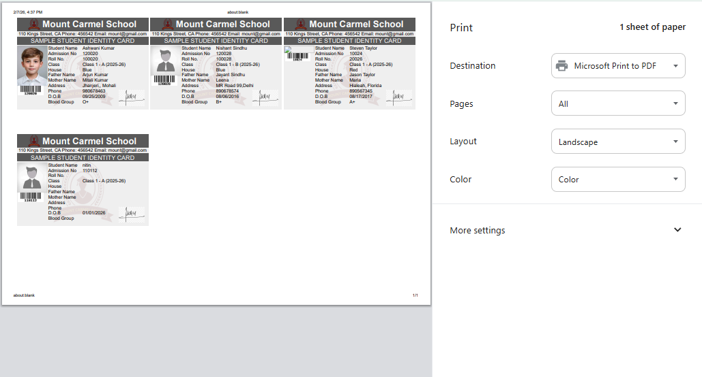This screenshot has height=377, width=702.
Task: Click the 1/1 page number in footer
Action: 415,295
